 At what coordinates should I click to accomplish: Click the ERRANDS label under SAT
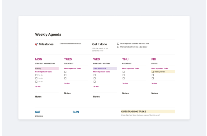[39, 116]
